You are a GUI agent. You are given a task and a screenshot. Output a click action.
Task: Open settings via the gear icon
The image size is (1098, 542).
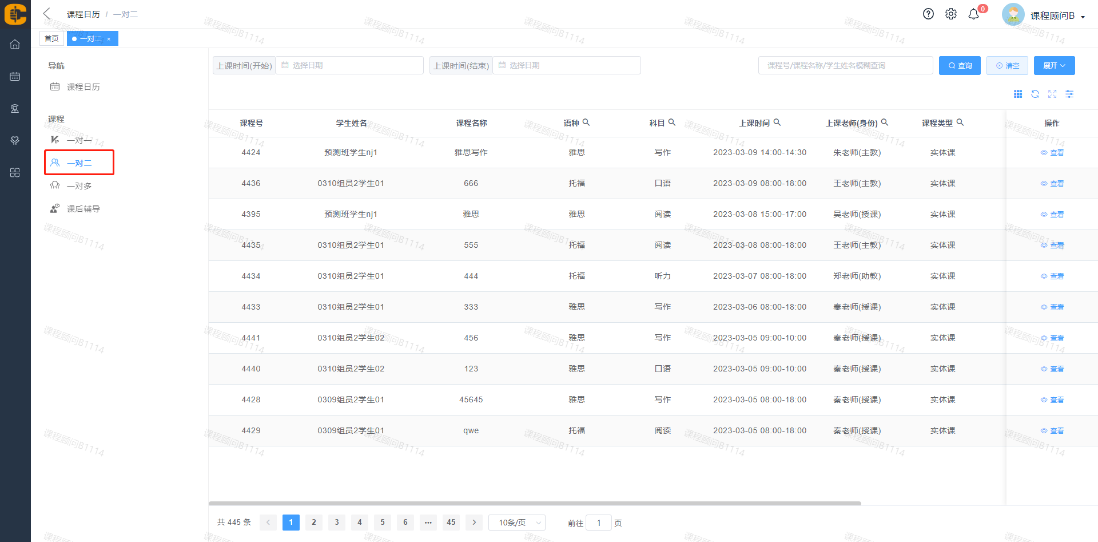[x=950, y=14]
